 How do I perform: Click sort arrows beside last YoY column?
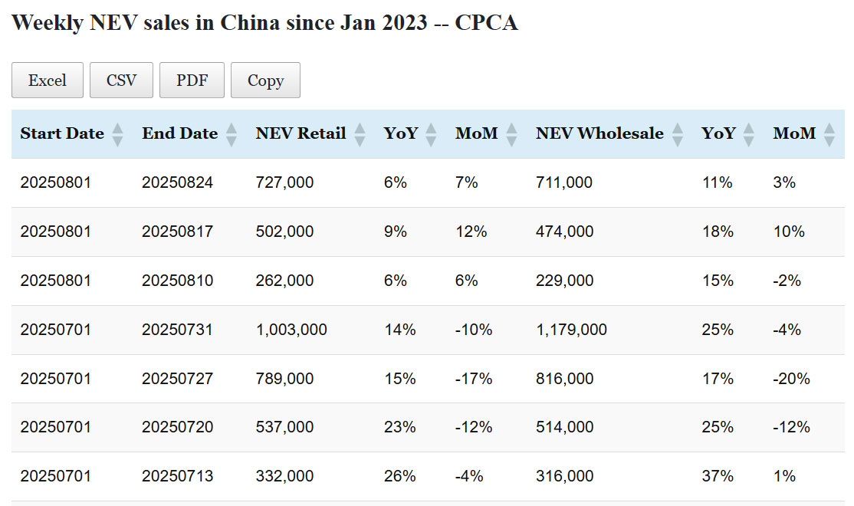pos(748,135)
